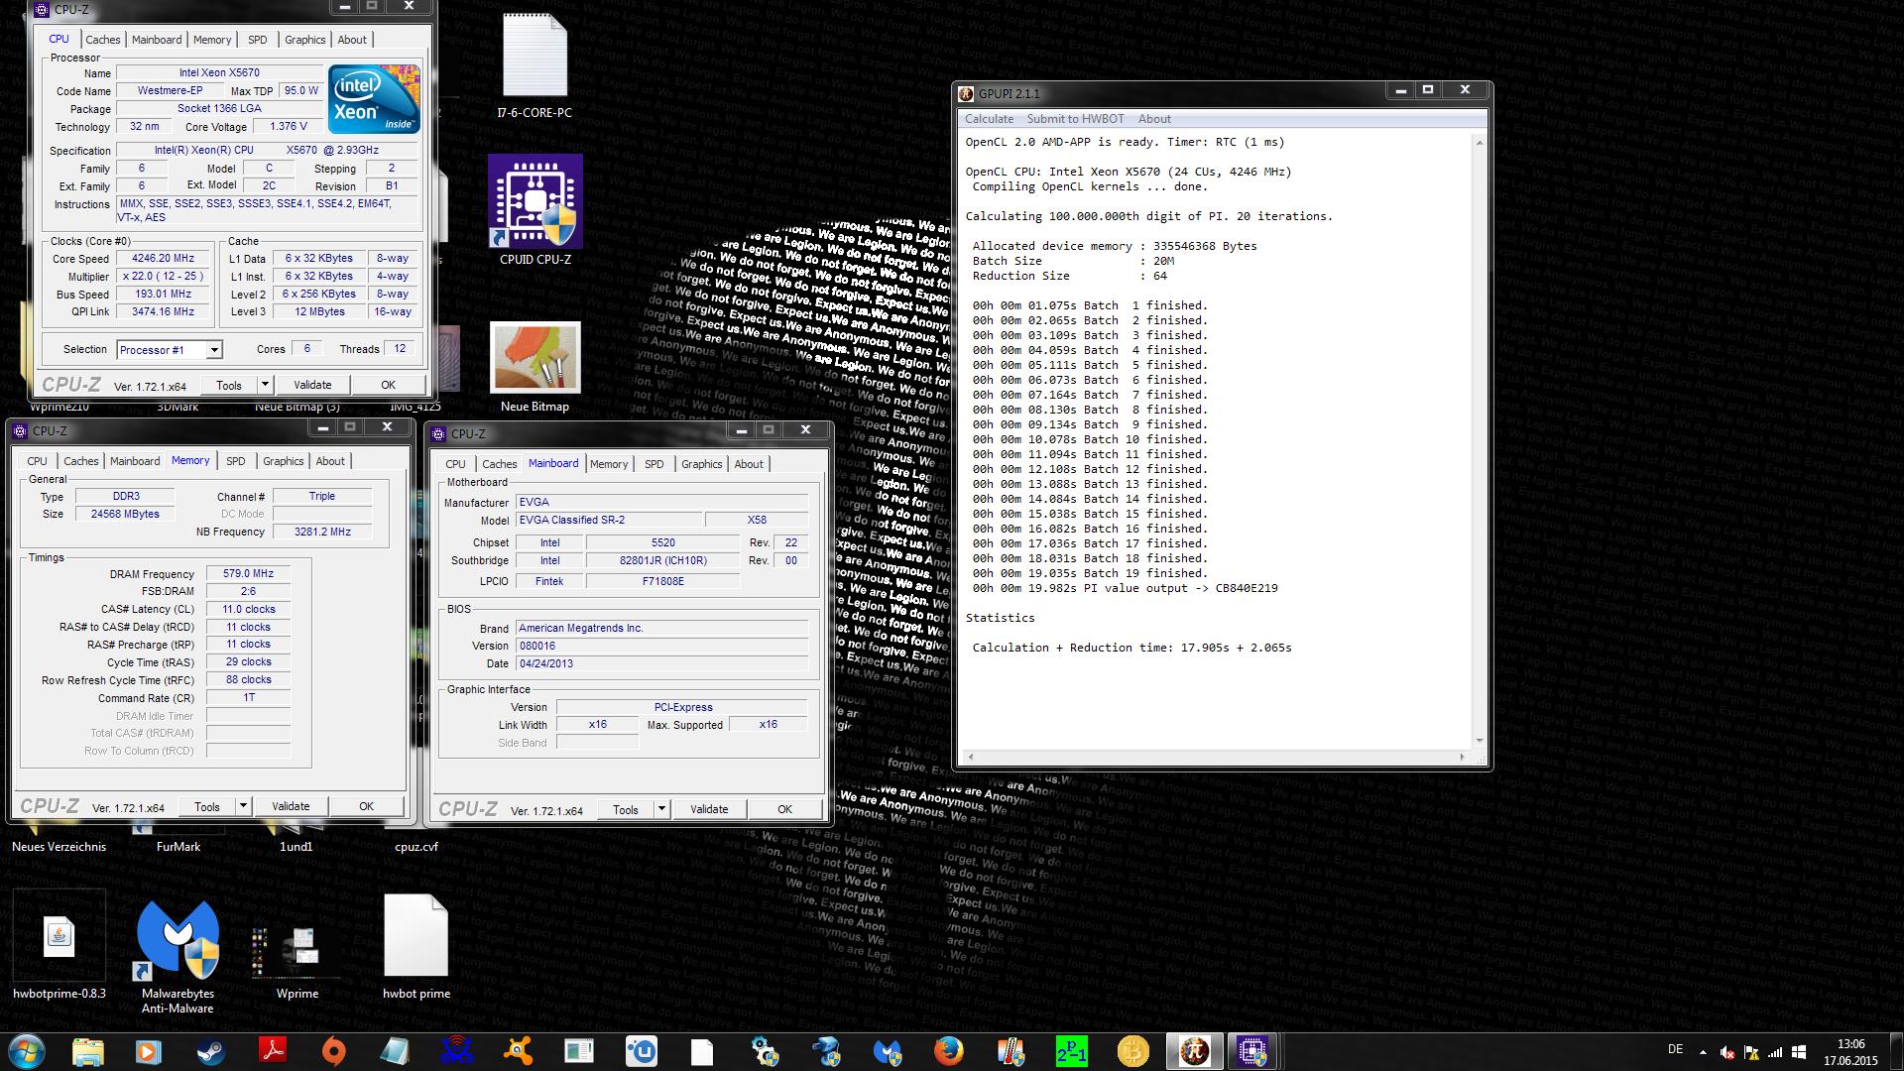This screenshot has width=1904, height=1071.
Task: Open the Processor #1 selection dropdown
Action: [x=170, y=350]
